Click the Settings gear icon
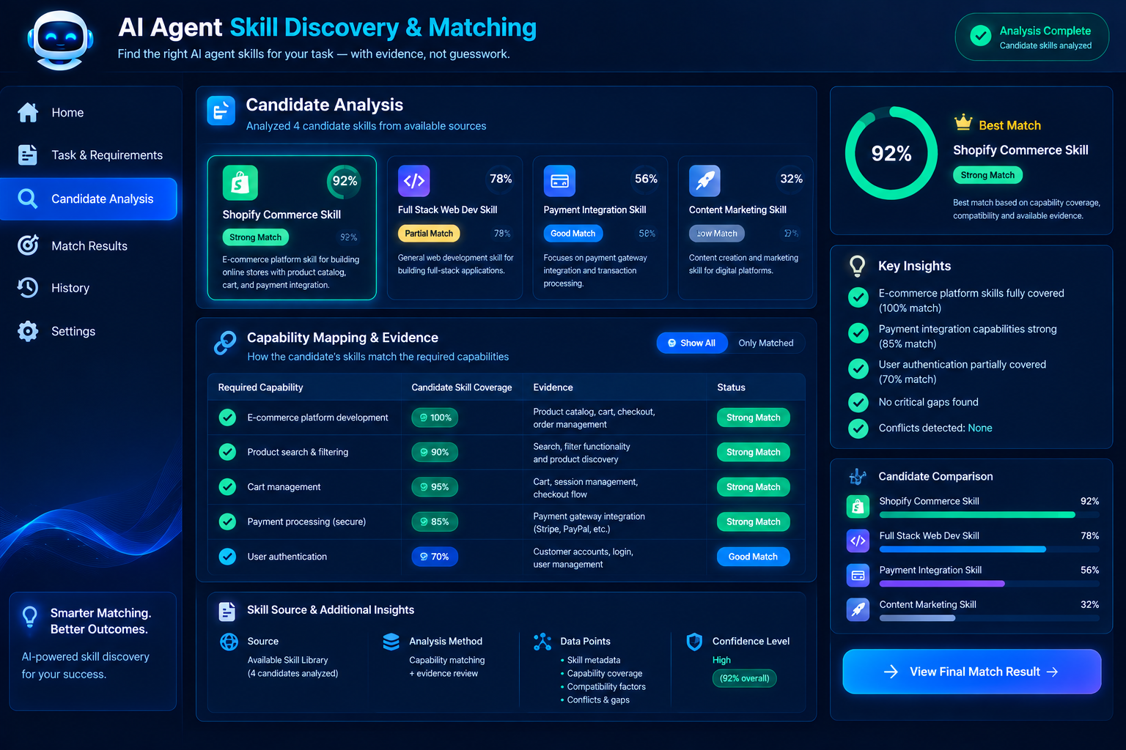 pyautogui.click(x=28, y=331)
